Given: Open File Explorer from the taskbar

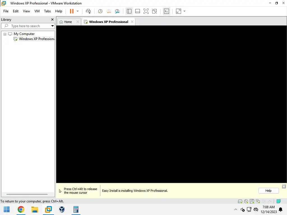Looking at the screenshot, I should [x=34, y=209].
